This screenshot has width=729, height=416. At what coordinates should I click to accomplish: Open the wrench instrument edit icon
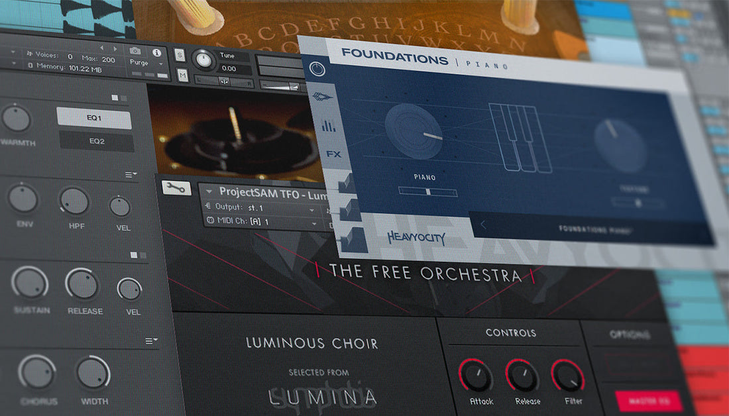click(176, 187)
